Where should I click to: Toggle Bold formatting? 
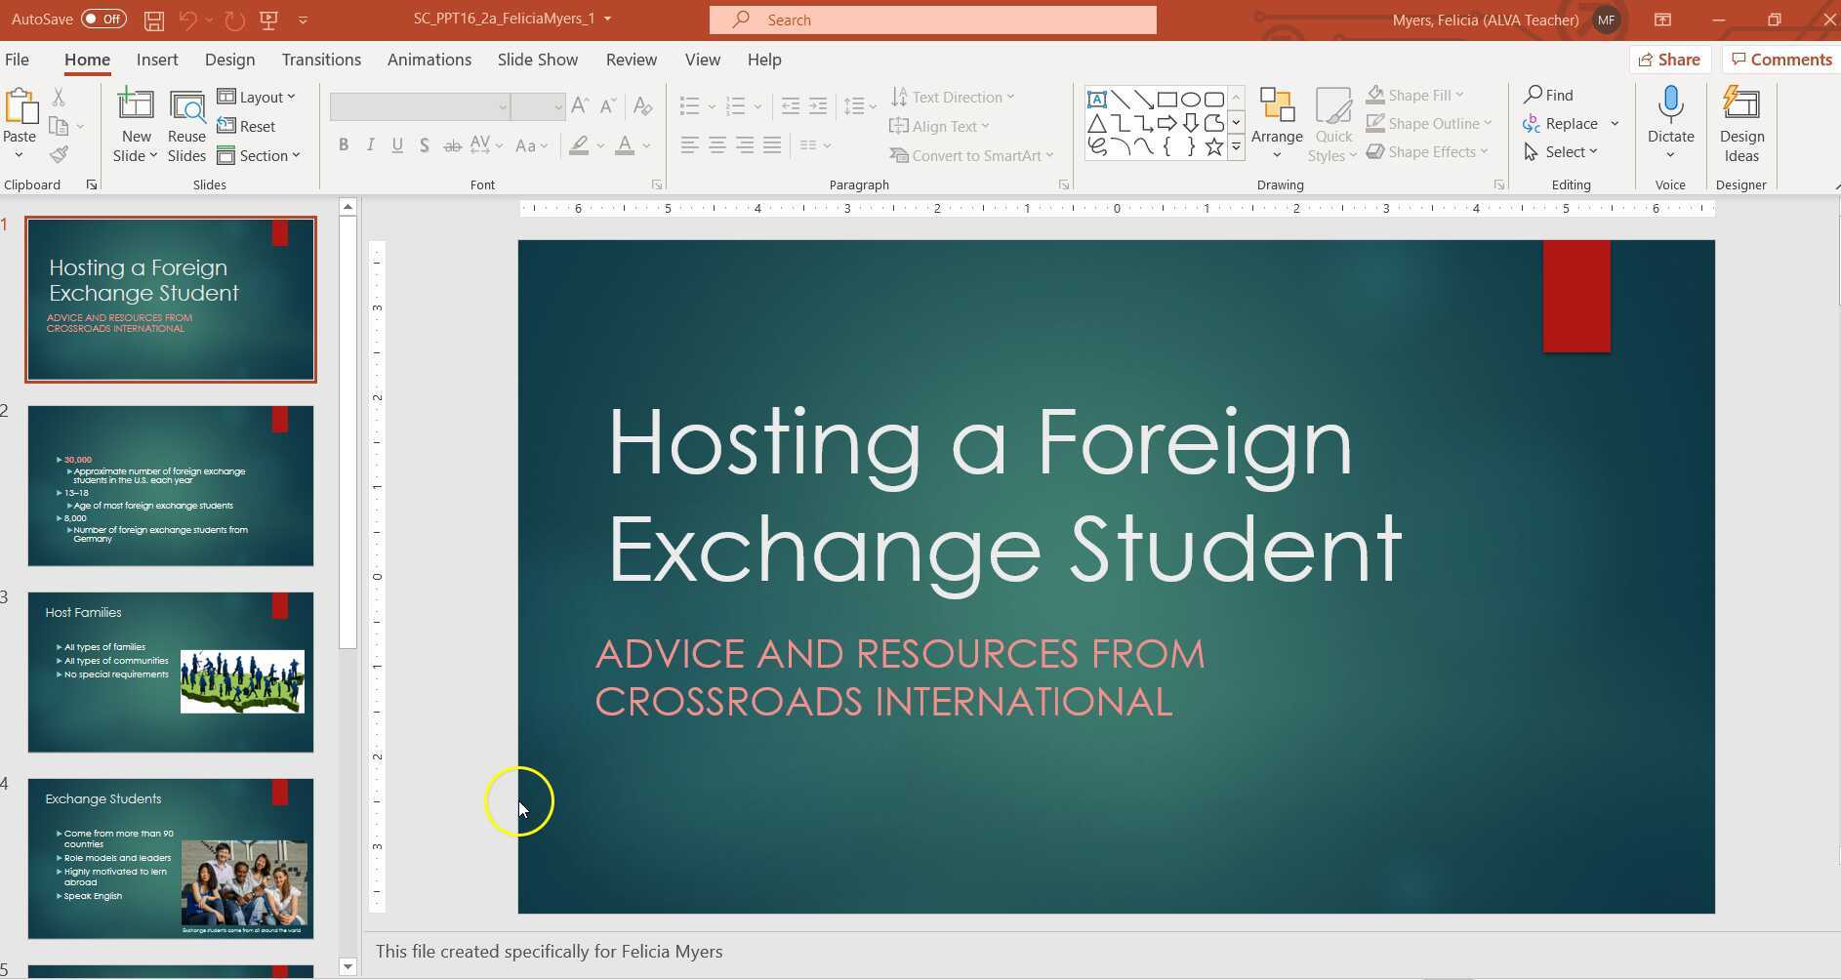tap(344, 143)
